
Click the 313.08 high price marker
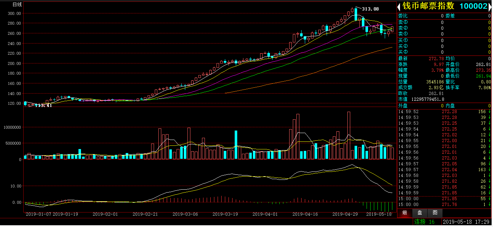pyautogui.click(x=371, y=9)
